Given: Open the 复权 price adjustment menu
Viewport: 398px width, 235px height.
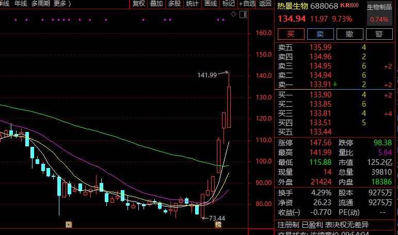Looking at the screenshot, I should pyautogui.click(x=138, y=4).
